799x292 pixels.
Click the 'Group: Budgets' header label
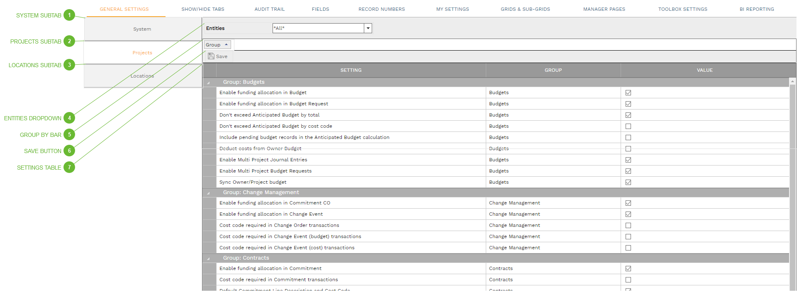(244, 82)
